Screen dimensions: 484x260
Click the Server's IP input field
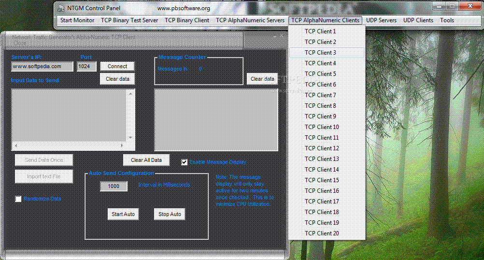click(43, 66)
